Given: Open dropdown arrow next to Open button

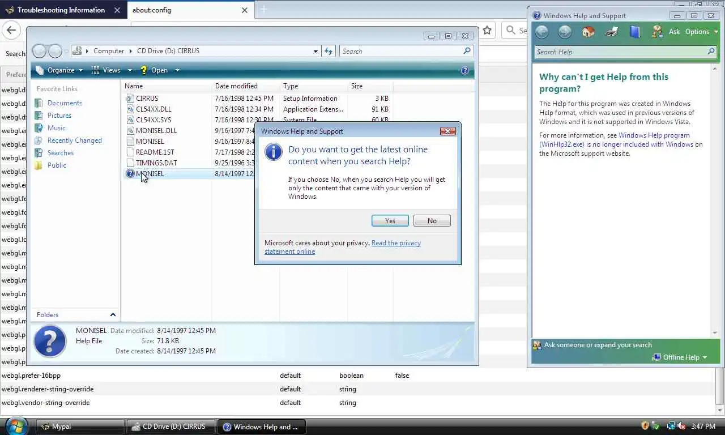Looking at the screenshot, I should 177,70.
